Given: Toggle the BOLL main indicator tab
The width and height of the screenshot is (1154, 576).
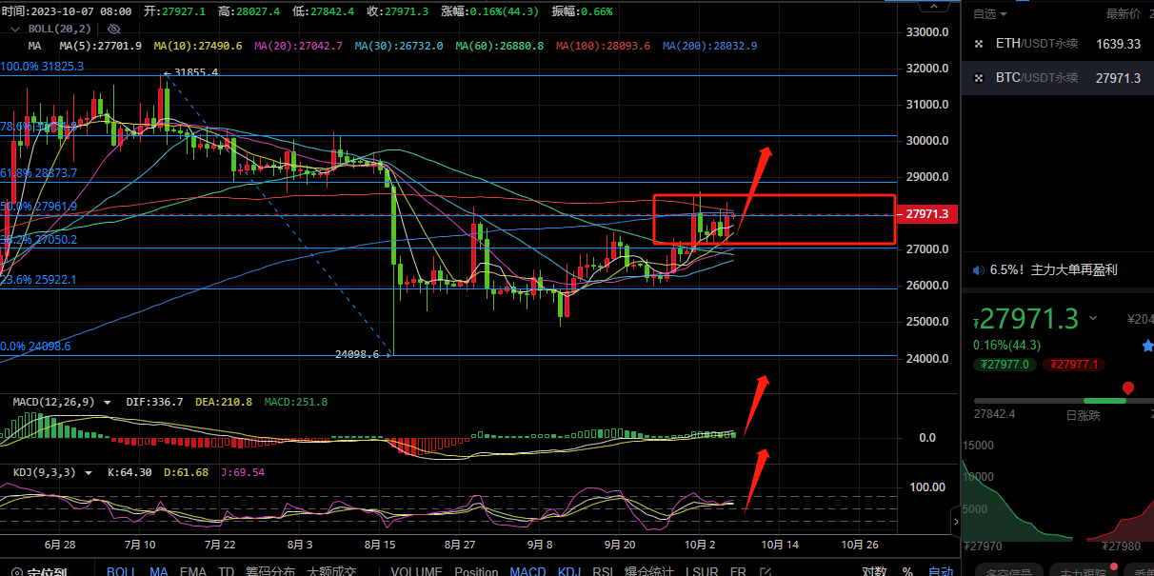Looking at the screenshot, I should pyautogui.click(x=120, y=572).
